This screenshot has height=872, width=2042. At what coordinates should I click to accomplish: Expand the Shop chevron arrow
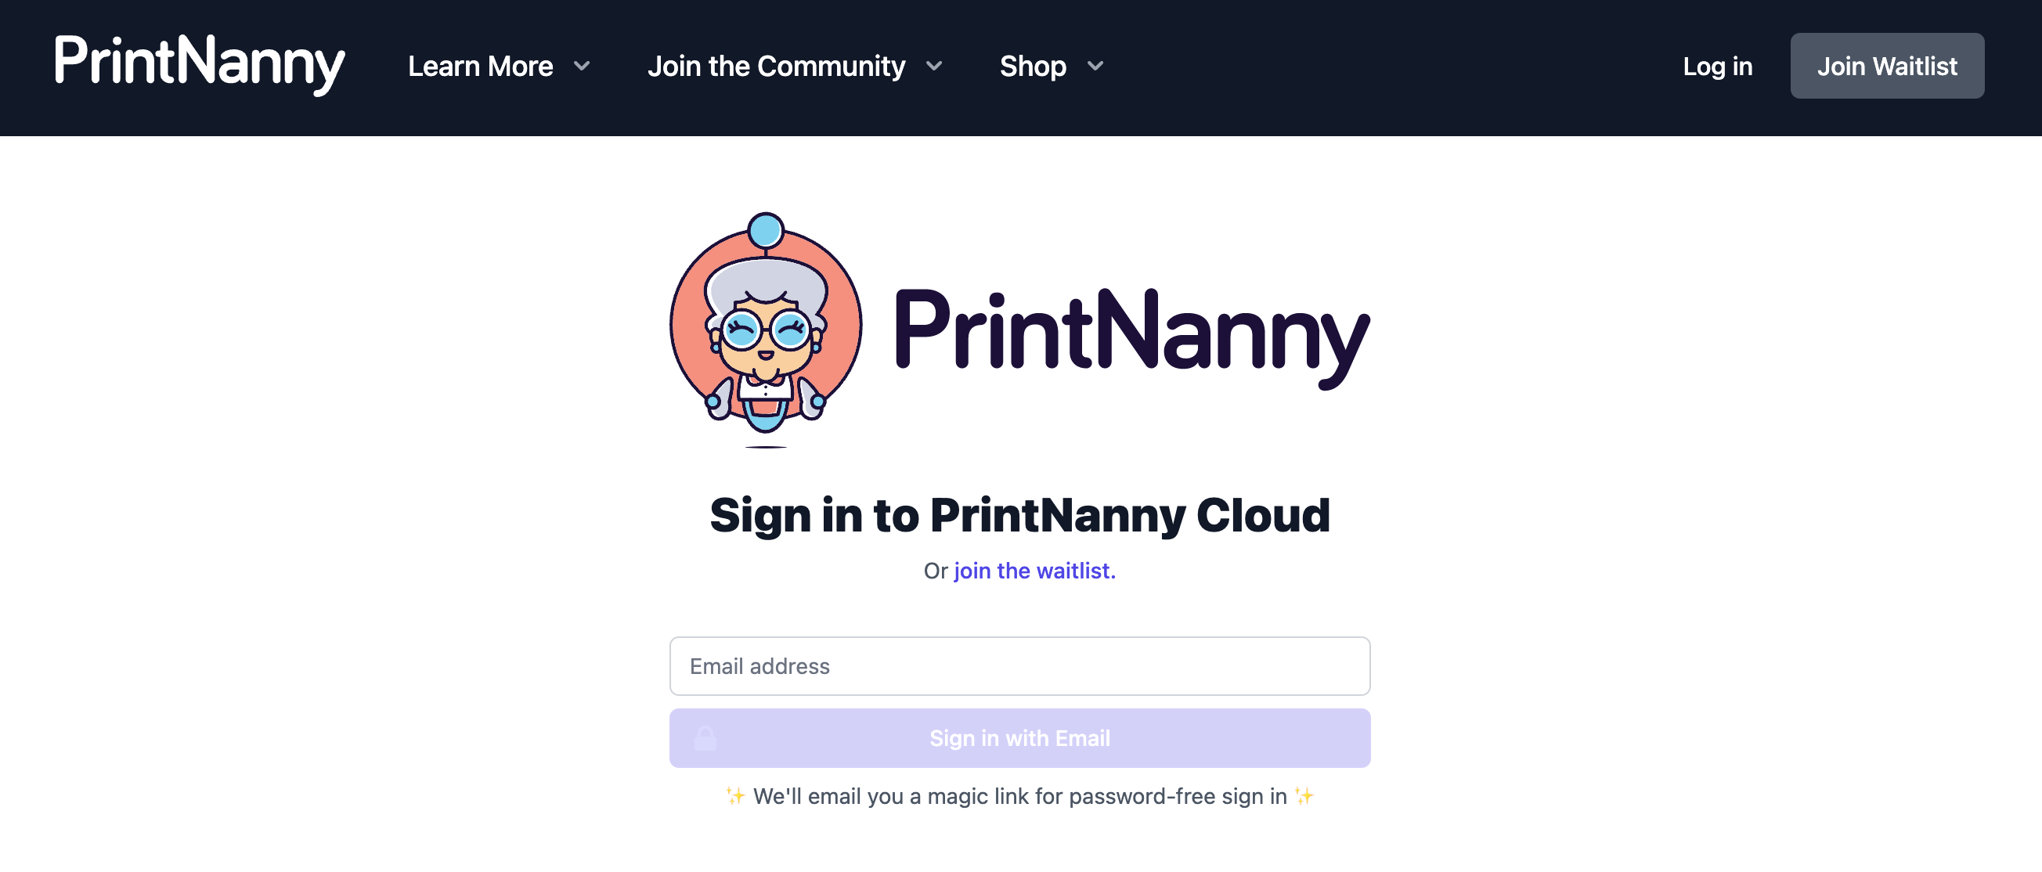point(1095,66)
